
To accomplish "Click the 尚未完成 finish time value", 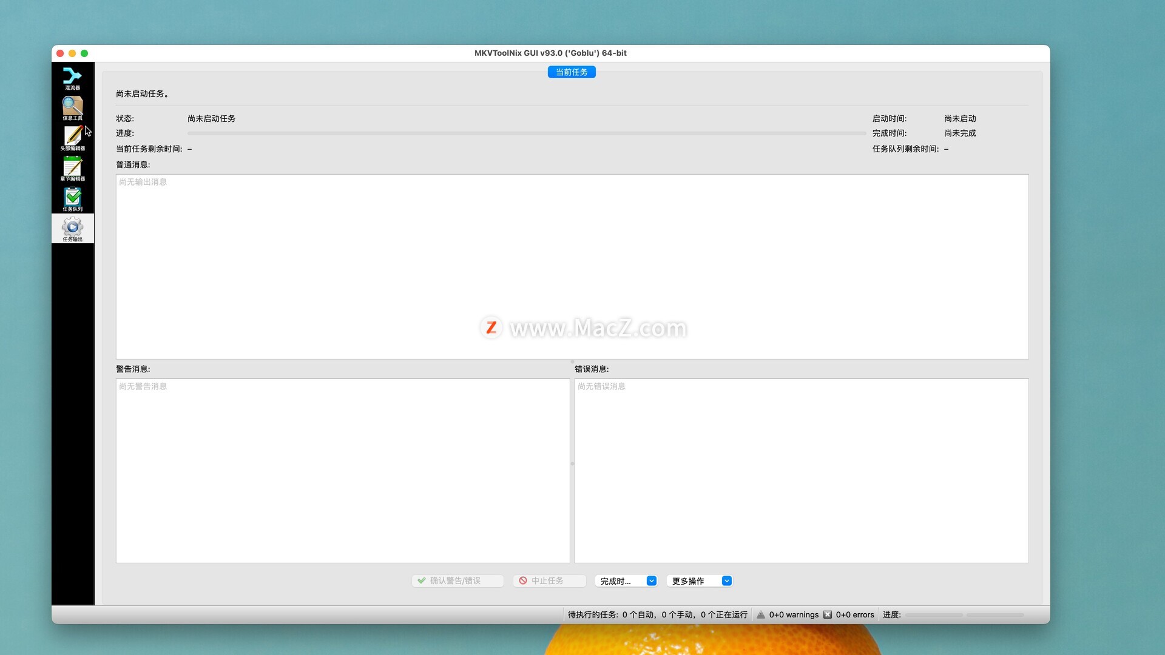I will 960,133.
